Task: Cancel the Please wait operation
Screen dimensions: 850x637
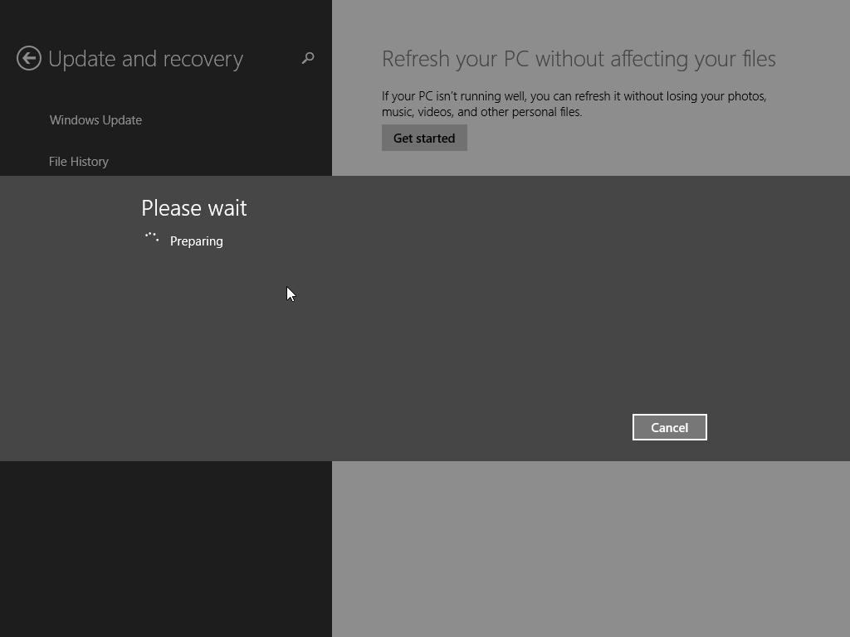Action: click(x=670, y=427)
